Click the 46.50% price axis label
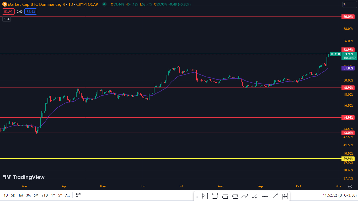The height and width of the screenshot is (201, 358). [x=349, y=106]
